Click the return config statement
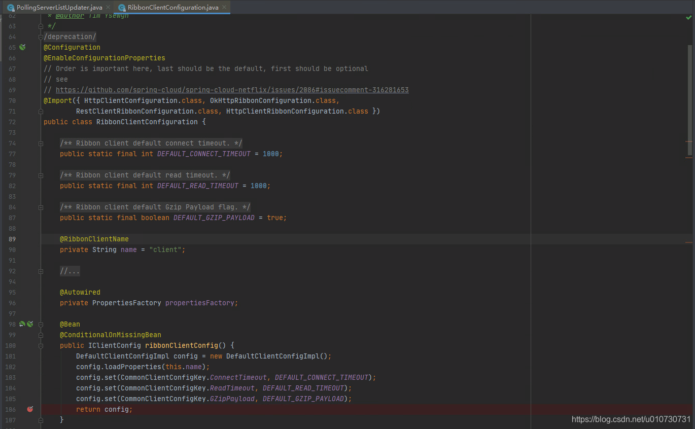Viewport: 695px width, 429px height. 105,409
